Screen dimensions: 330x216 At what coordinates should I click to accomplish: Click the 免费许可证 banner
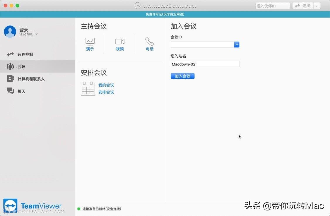click(165, 14)
